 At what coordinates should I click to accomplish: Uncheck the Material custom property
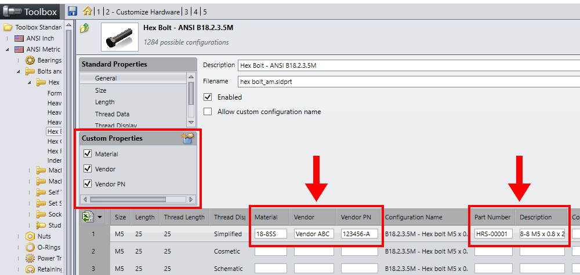[88, 154]
